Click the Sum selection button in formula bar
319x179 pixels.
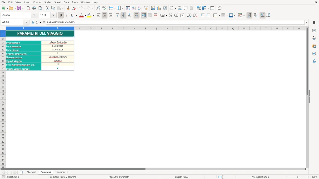37,23
